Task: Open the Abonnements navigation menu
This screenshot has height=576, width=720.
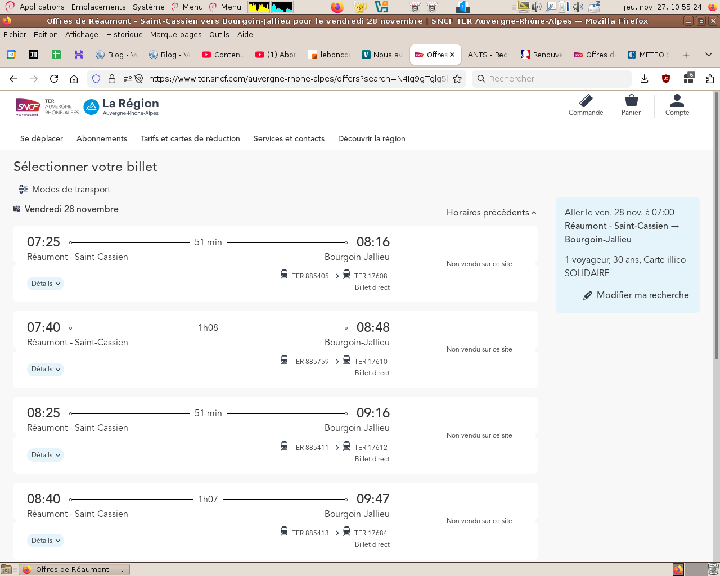Action: 102,138
